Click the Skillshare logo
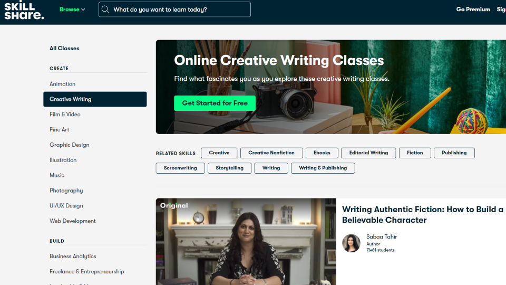 pos(24,10)
